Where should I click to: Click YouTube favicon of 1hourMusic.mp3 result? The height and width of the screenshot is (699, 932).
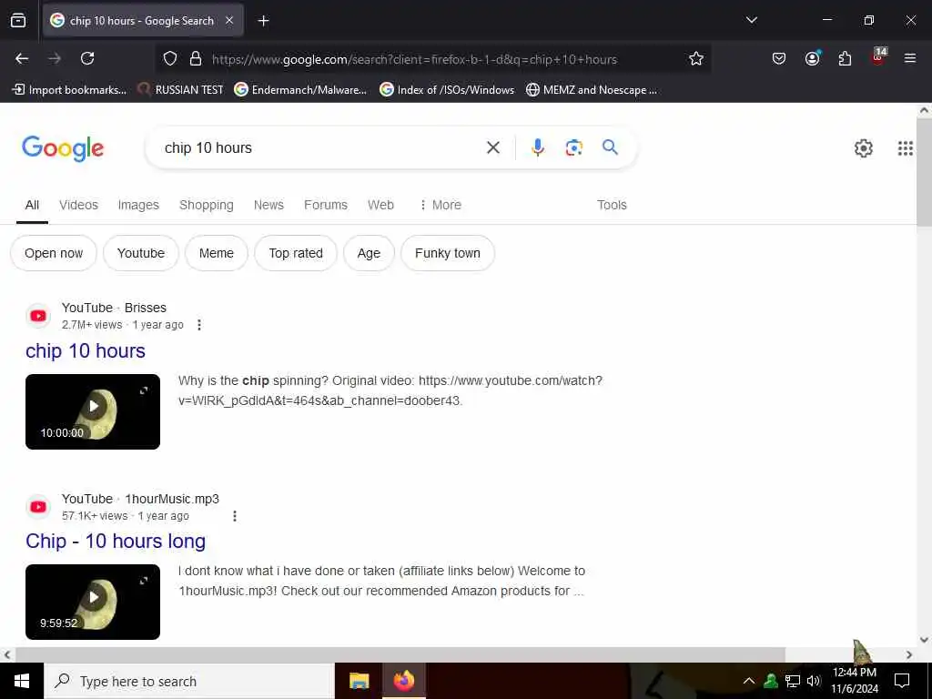(x=38, y=506)
